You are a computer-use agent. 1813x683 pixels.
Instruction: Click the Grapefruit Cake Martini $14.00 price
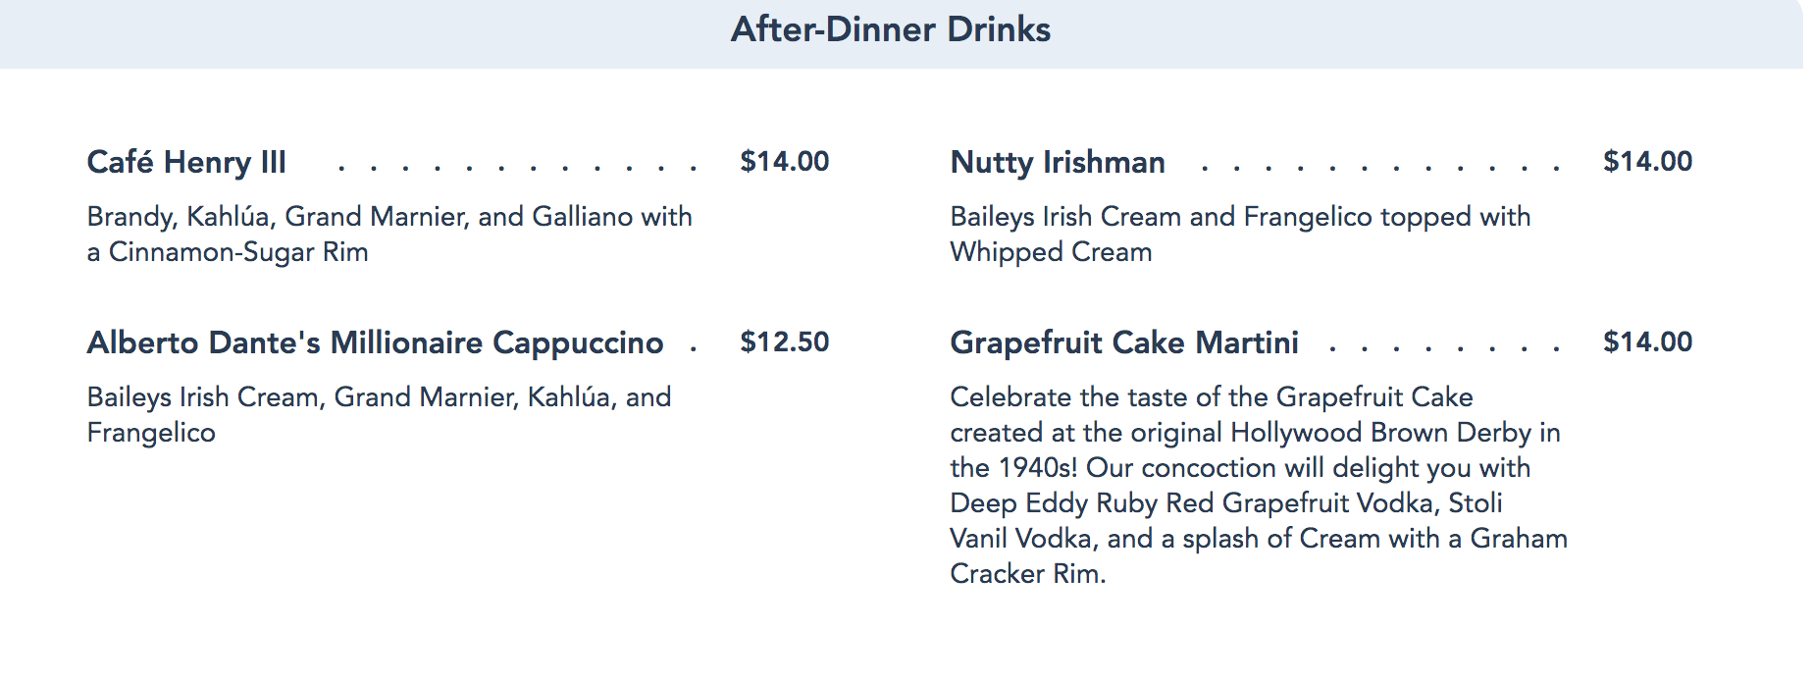coord(1647,342)
